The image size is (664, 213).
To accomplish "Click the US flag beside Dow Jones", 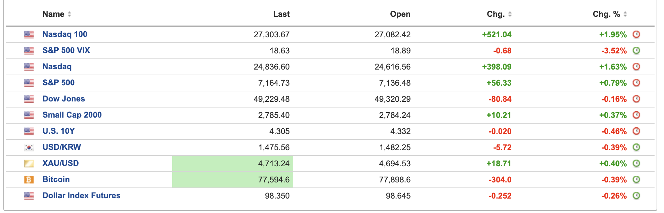I will click(29, 99).
